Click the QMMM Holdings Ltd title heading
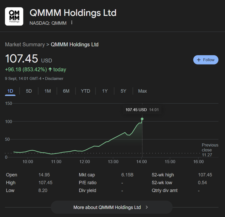Image resolution: width=225 pixels, height=217 pixels. click(x=73, y=13)
